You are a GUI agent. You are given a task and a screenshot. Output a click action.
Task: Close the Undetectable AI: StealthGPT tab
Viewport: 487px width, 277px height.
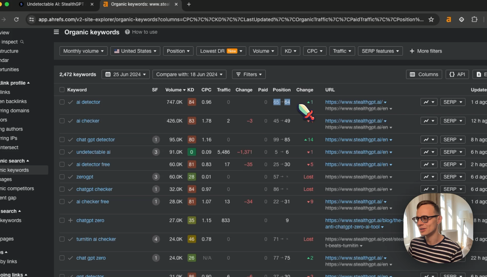(x=92, y=4)
